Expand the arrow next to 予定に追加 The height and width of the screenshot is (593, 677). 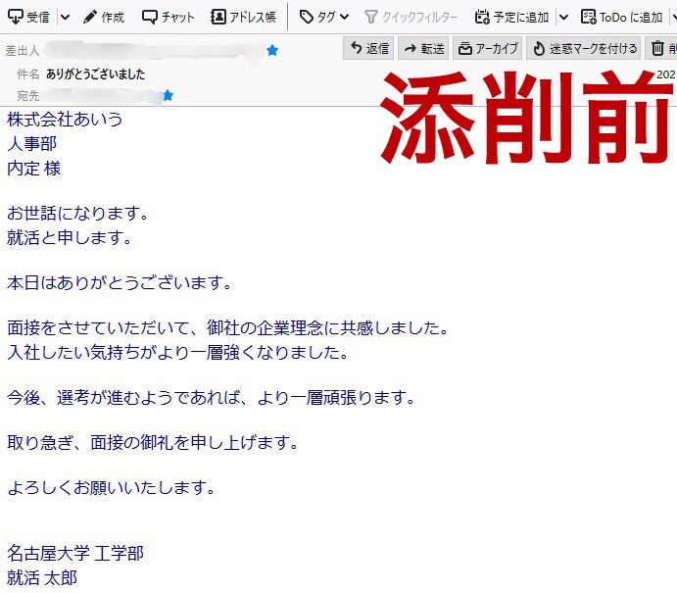pos(564,18)
